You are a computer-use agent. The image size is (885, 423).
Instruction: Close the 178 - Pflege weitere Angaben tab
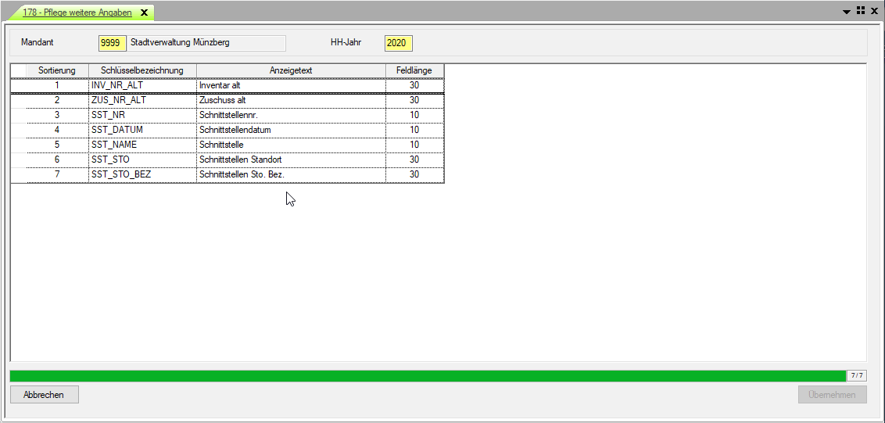click(x=144, y=13)
